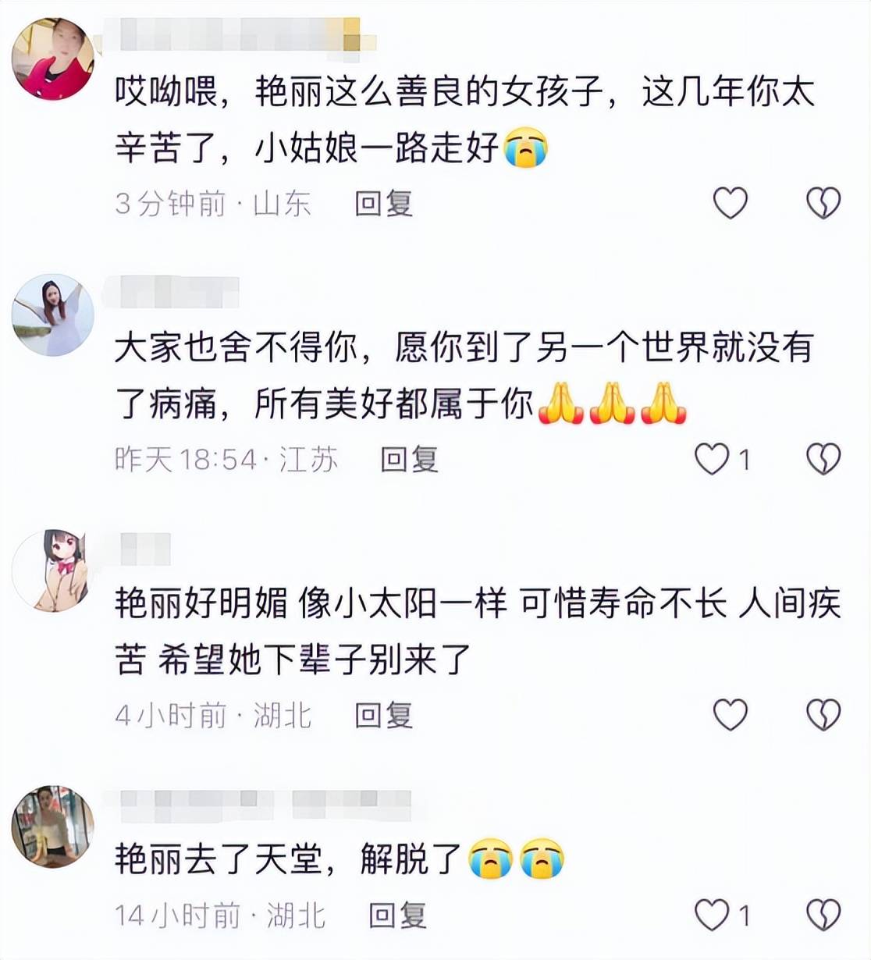
Task: Like the 江苏 comment posted 昨天 18:54
Action: (712, 458)
